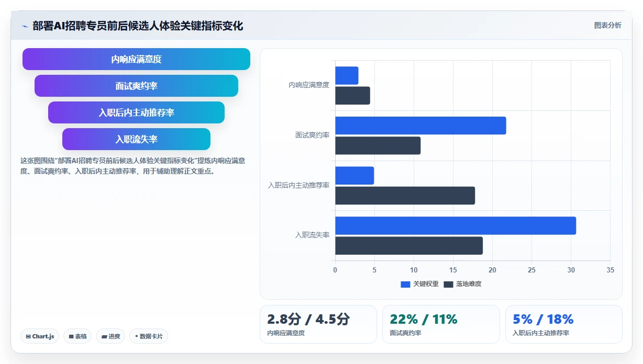The width and height of the screenshot is (643, 364).
Task: Click dark bar for 内响应满意度
Action: click(352, 96)
